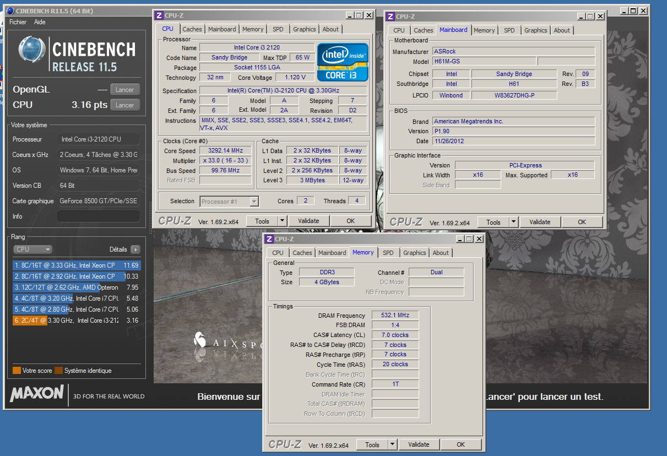Screen dimensions: 667x456
Task: Minimize the Mainboard CPU-Z window
Action: click(581, 17)
